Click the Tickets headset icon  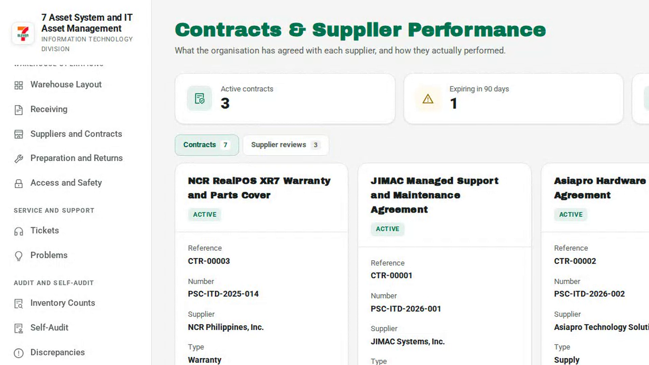tap(19, 231)
